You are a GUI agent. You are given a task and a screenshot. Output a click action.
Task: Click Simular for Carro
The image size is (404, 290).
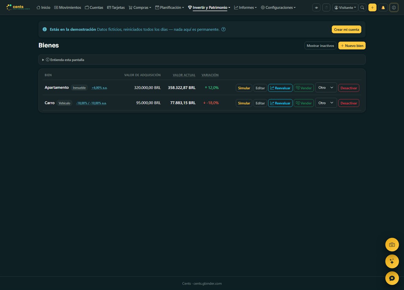click(244, 103)
